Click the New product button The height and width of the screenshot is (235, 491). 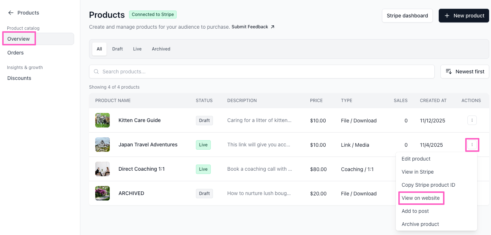pos(464,16)
